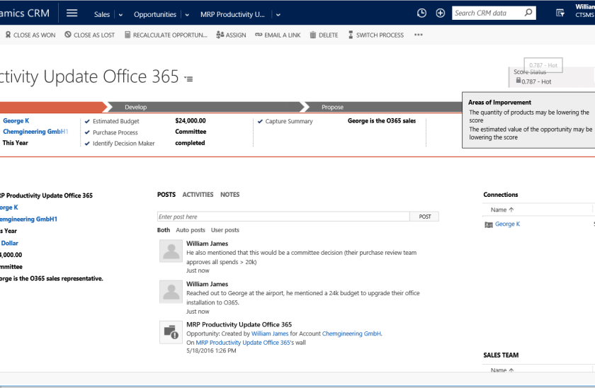The height and width of the screenshot is (388, 595).
Task: Toggle Purchase Process step checkmark
Action: 87,132
